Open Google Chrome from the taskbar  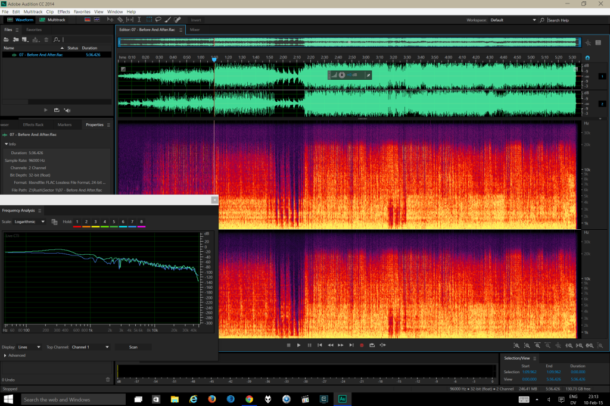[249, 399]
